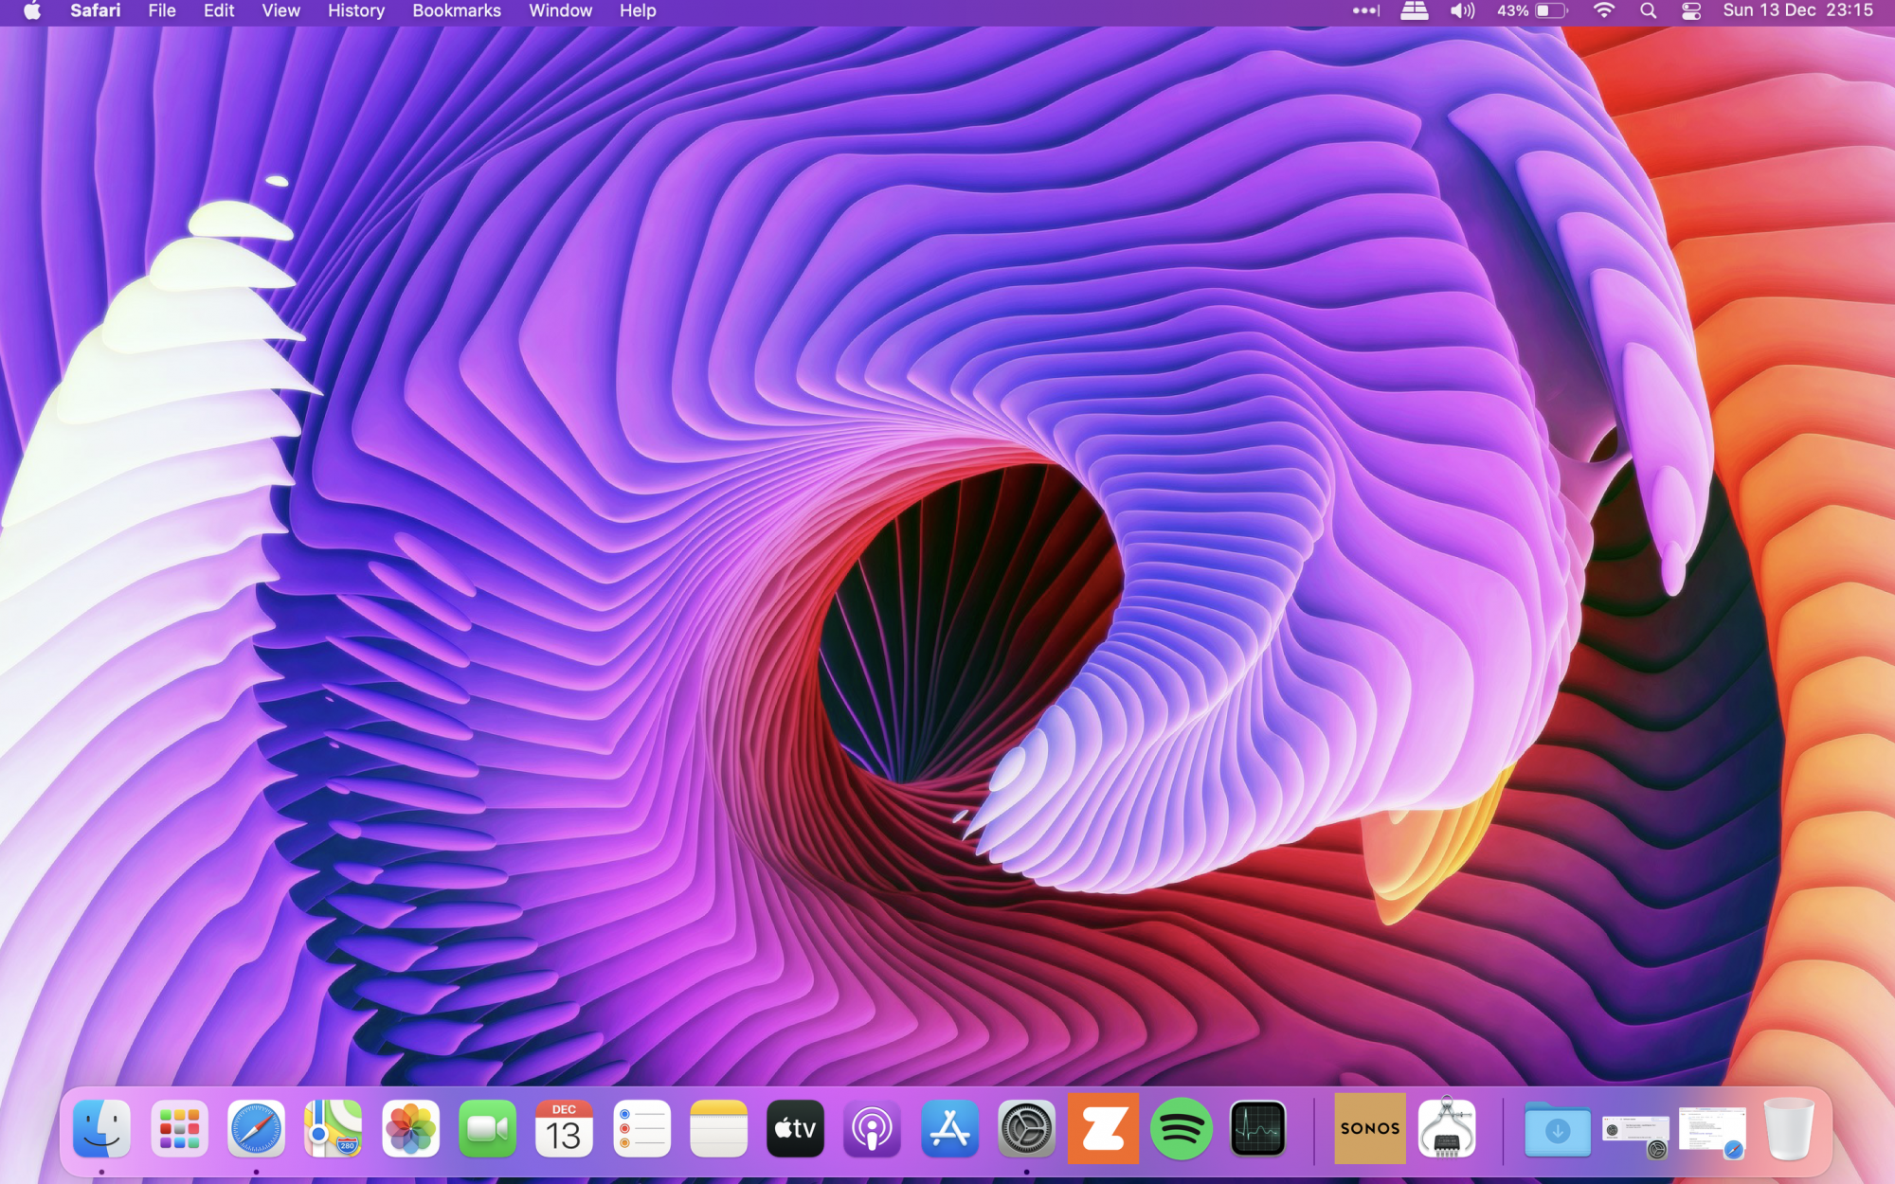Image resolution: width=1895 pixels, height=1184 pixels.
Task: Show battery status at 43%
Action: click(x=1532, y=11)
